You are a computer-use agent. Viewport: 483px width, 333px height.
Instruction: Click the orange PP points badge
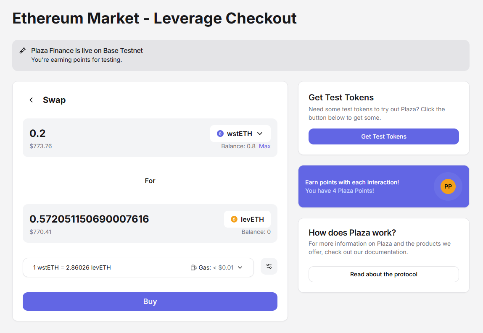tap(448, 186)
